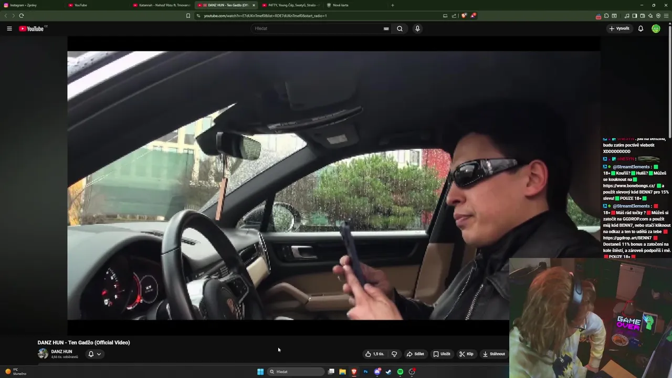The width and height of the screenshot is (672, 378).
Task: Open Brave browser in the taskbar
Action: coord(354,372)
